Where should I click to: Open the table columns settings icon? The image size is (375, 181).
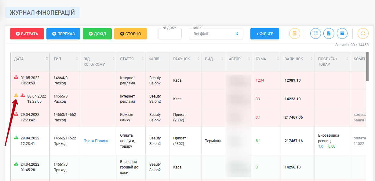pos(315,33)
